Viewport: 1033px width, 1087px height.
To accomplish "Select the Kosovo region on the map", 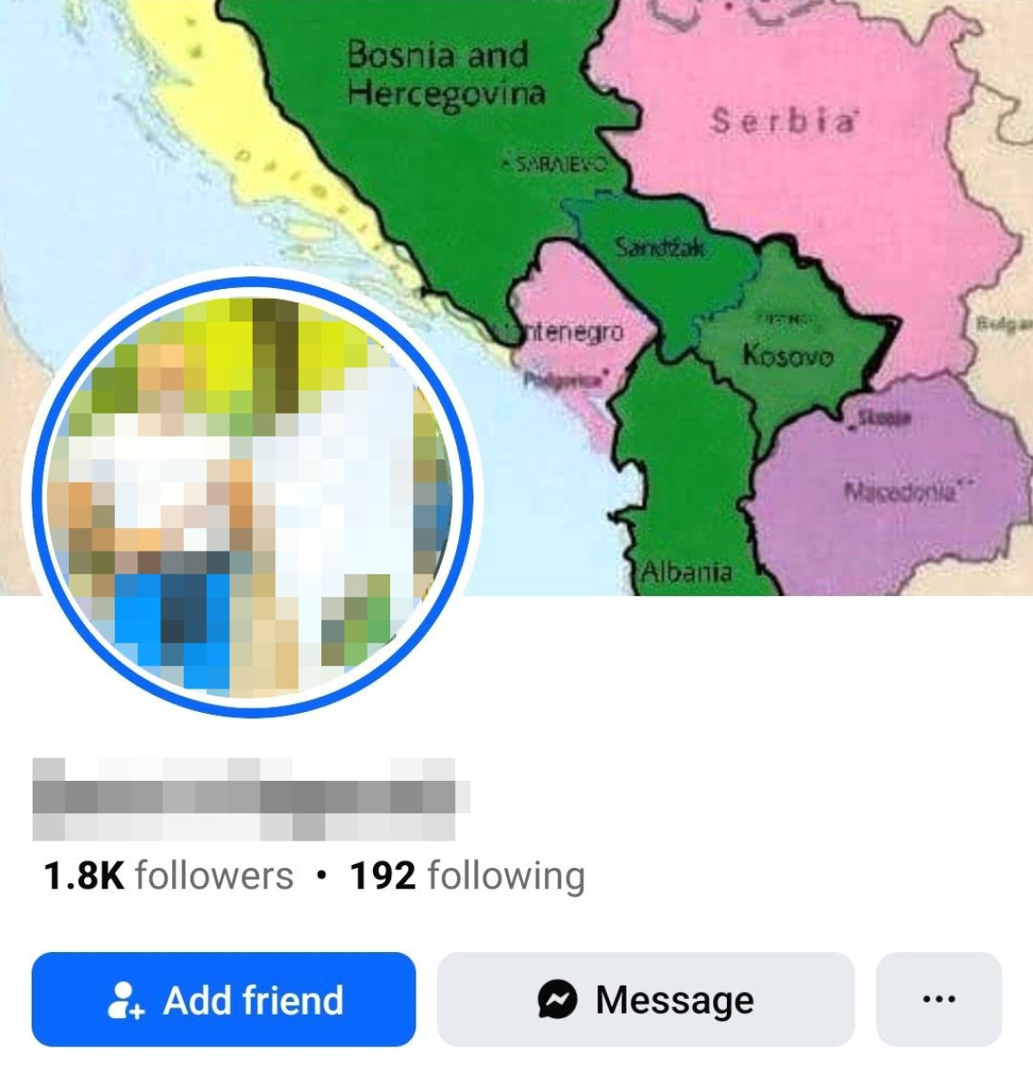I will [788, 354].
